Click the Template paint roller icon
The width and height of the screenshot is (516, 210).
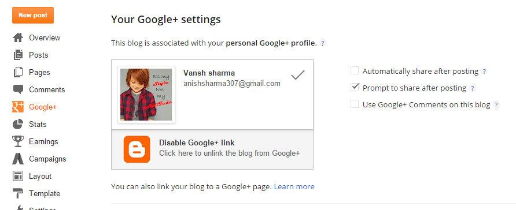(x=18, y=194)
